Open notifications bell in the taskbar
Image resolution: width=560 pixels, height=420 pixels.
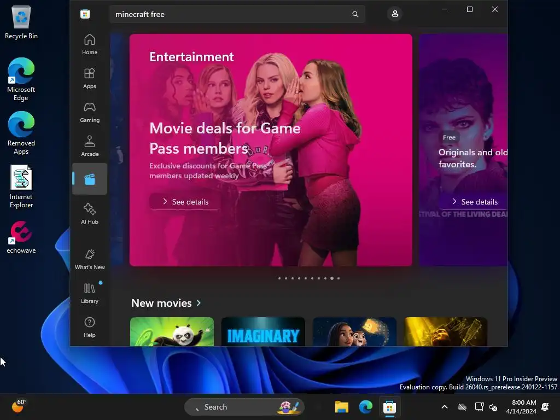(545, 407)
